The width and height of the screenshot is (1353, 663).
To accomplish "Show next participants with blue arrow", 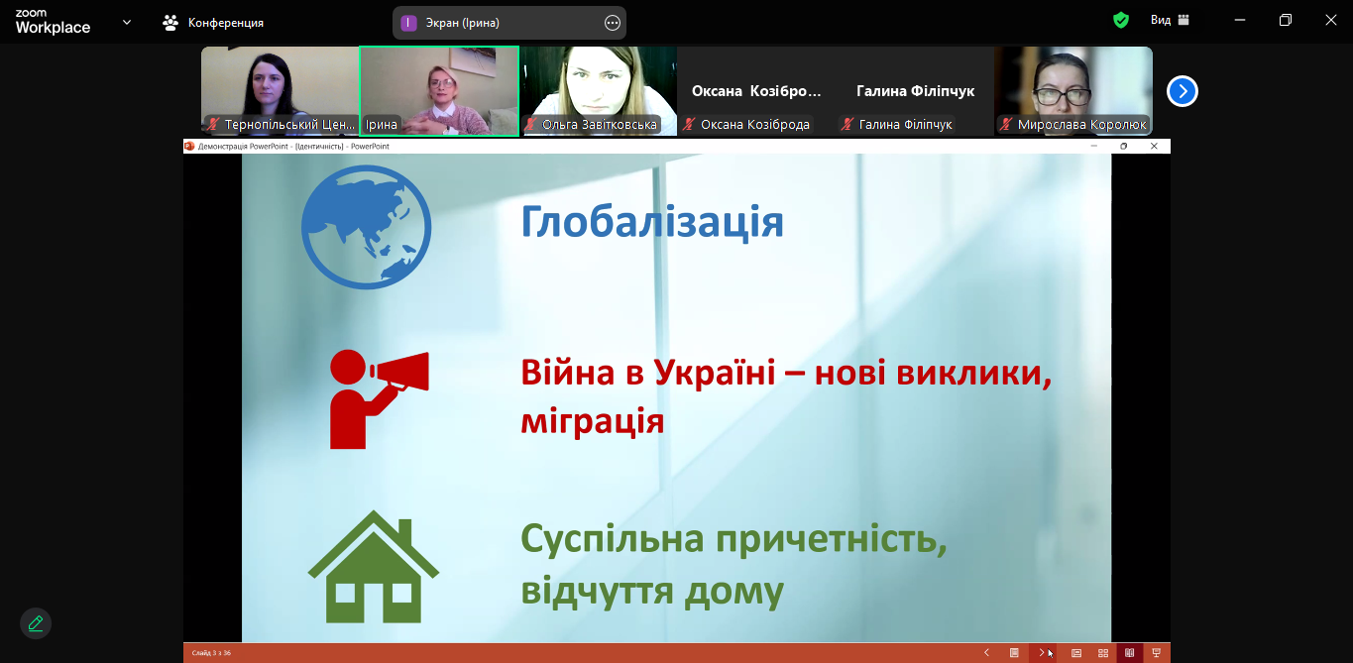I will 1182,91.
